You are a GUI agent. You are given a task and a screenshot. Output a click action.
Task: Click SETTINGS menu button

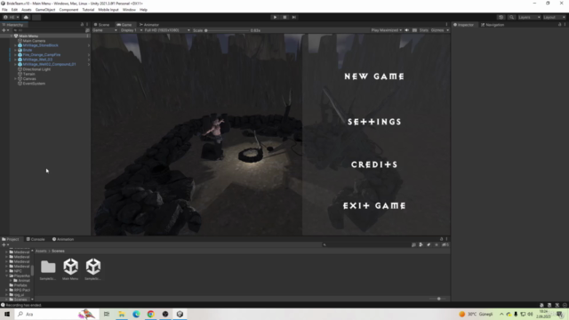[374, 122]
